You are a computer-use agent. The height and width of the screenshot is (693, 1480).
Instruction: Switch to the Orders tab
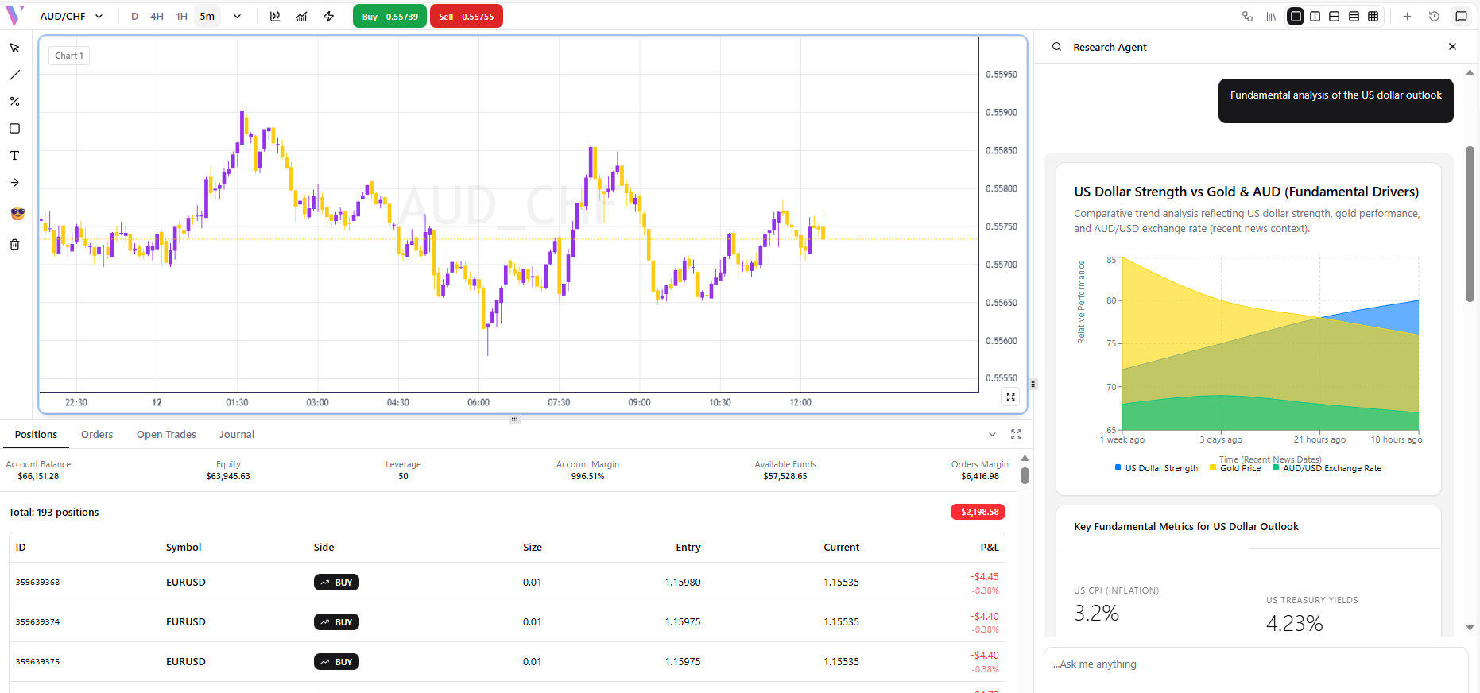pyautogui.click(x=97, y=435)
